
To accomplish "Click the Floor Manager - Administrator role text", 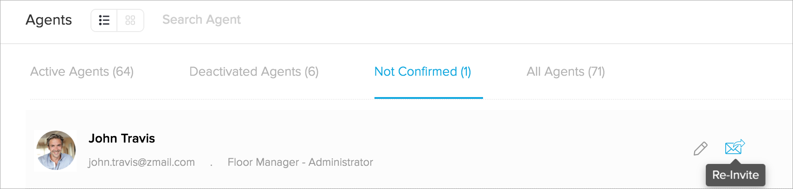I will pyautogui.click(x=300, y=162).
